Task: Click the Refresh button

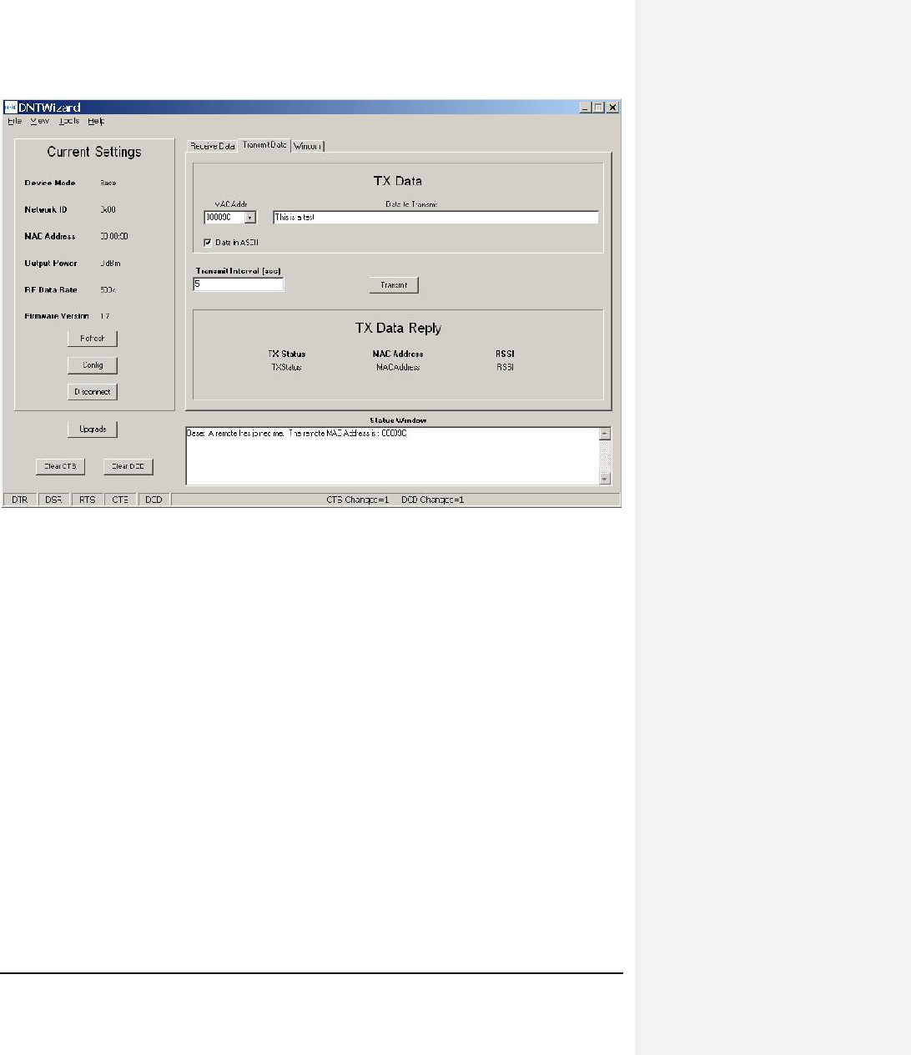Action: click(x=93, y=339)
